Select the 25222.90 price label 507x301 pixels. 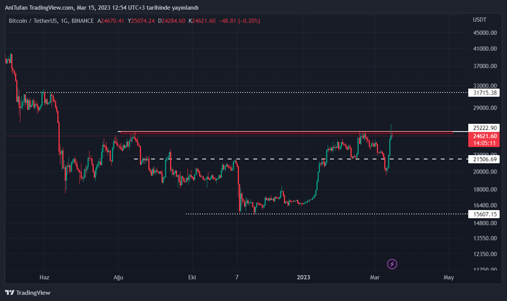tap(484, 128)
